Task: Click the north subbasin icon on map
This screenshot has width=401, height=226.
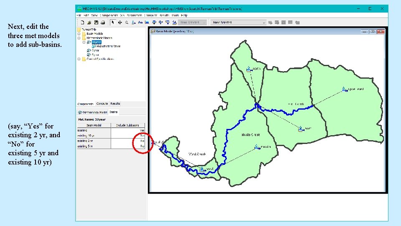Action: click(249, 69)
